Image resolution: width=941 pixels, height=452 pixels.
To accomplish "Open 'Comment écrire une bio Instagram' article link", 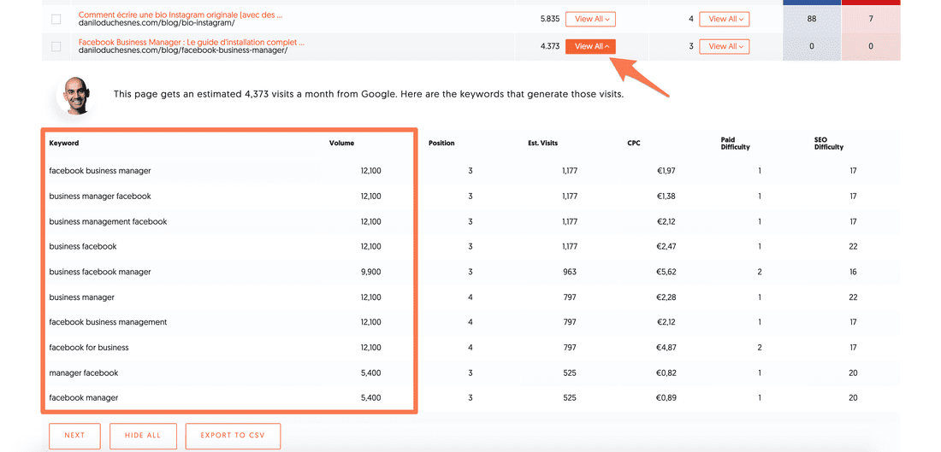I will [x=181, y=15].
